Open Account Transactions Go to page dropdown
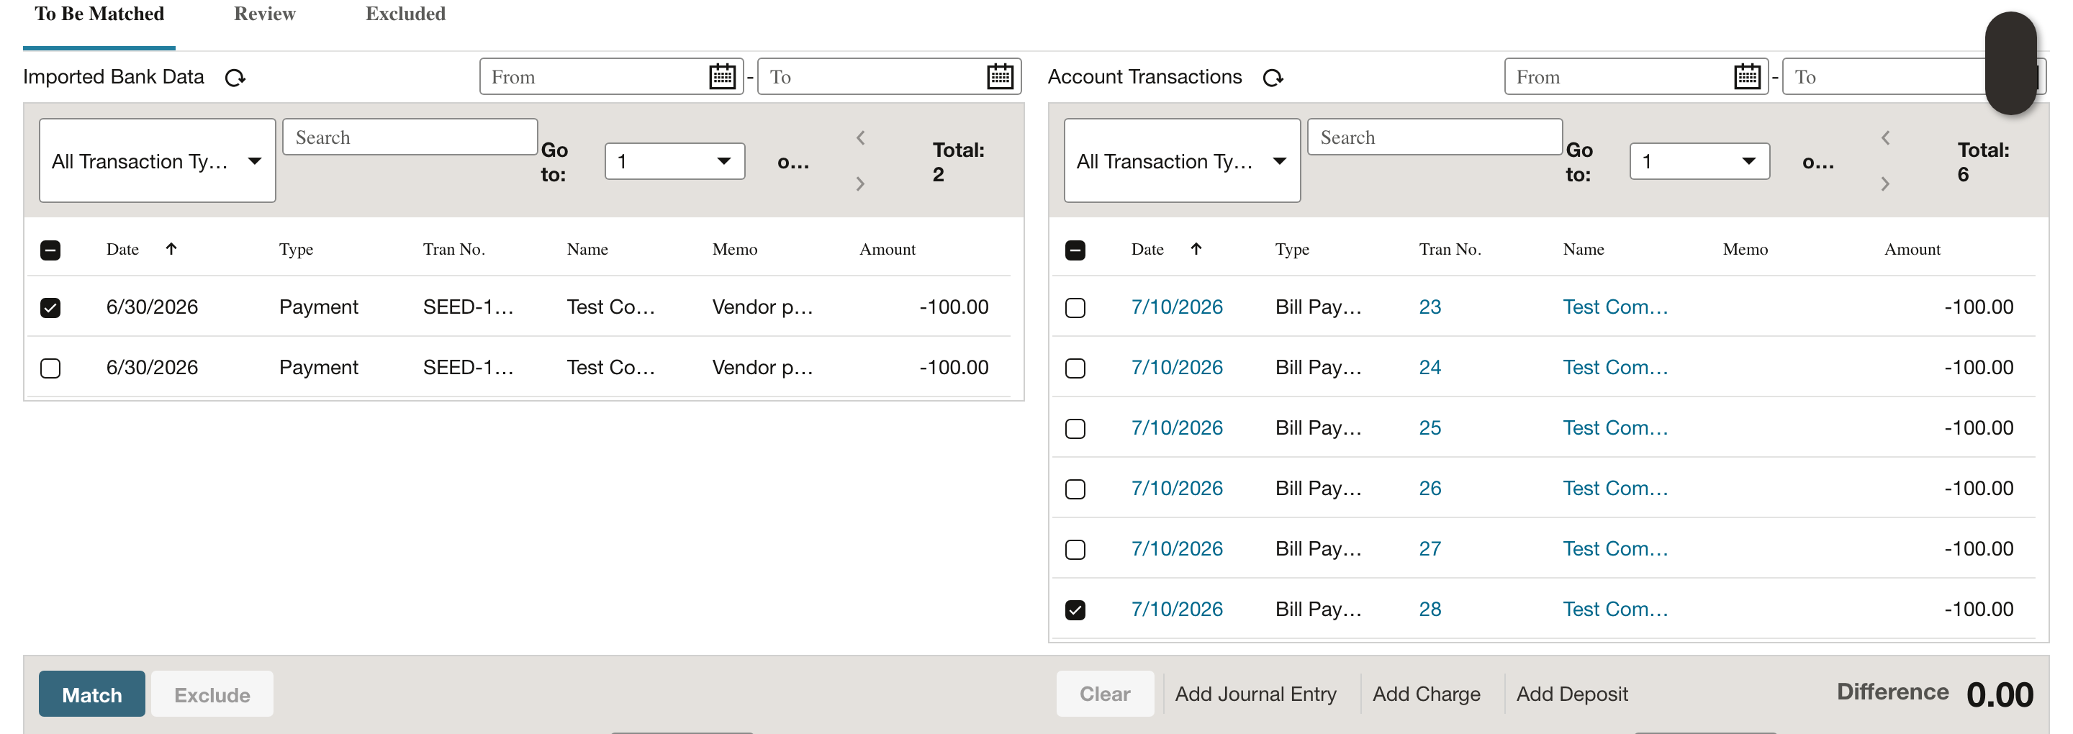This screenshot has width=2073, height=734. click(1699, 161)
